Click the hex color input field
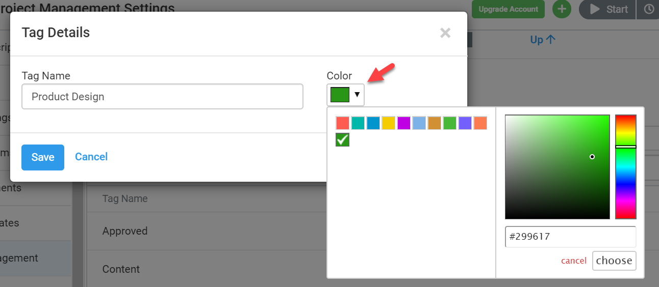Viewport: 659px width, 287px height. pyautogui.click(x=570, y=237)
